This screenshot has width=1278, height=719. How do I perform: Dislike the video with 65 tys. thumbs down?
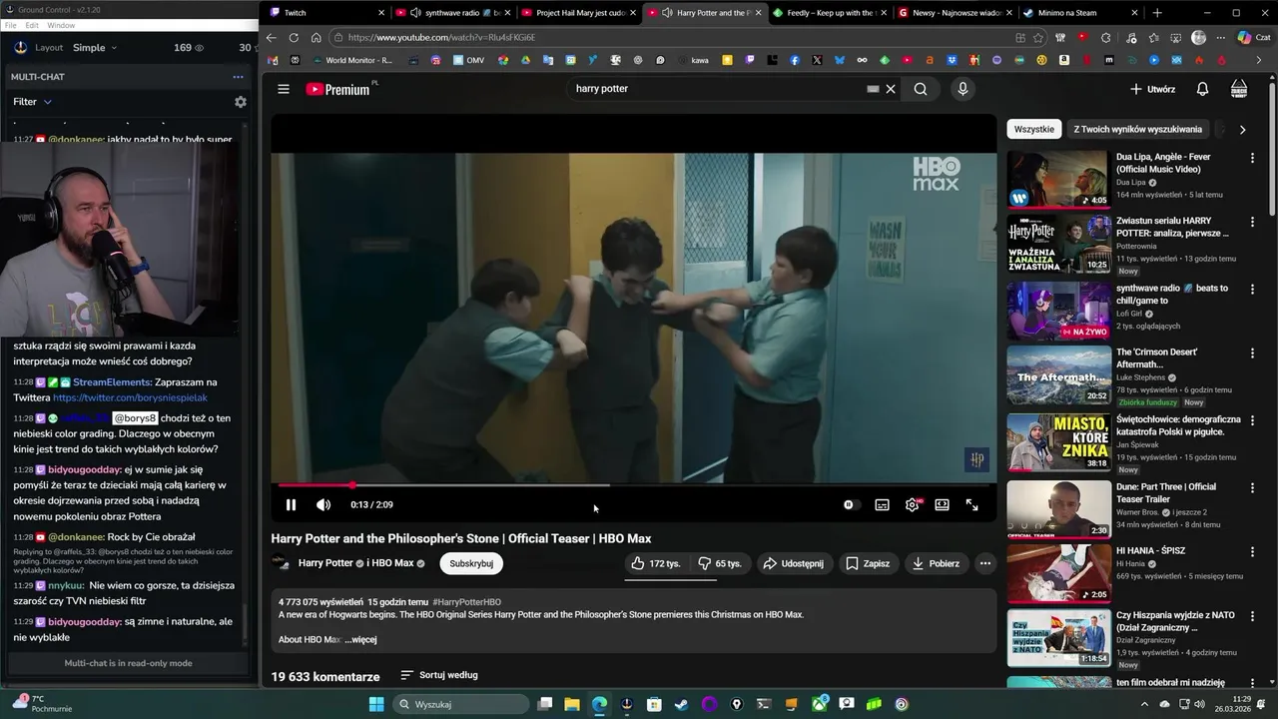(x=720, y=563)
